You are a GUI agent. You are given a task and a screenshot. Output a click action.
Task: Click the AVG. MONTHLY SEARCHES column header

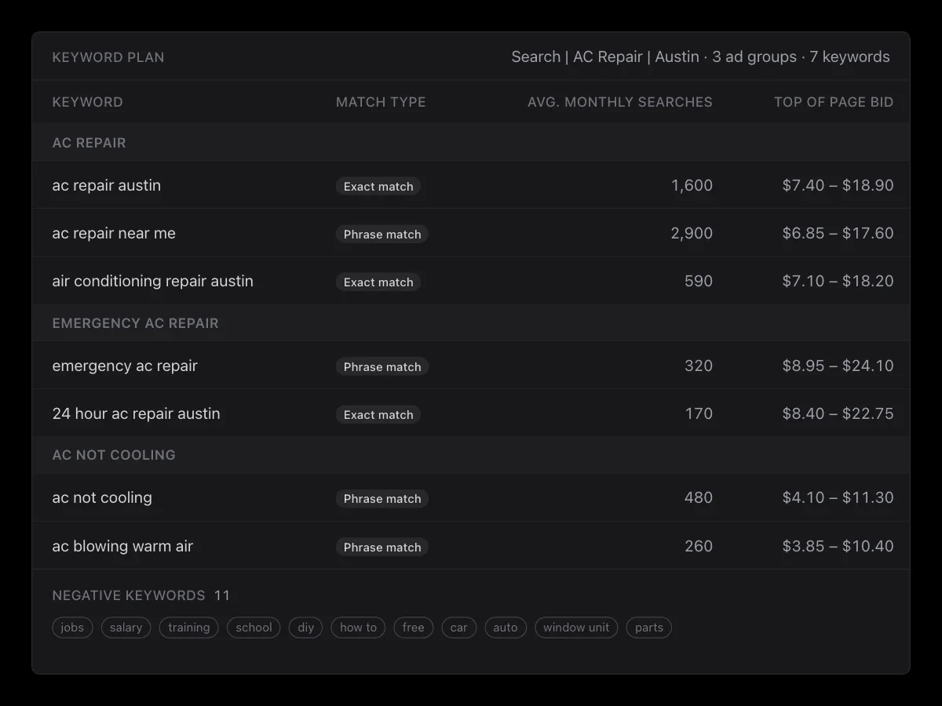620,102
